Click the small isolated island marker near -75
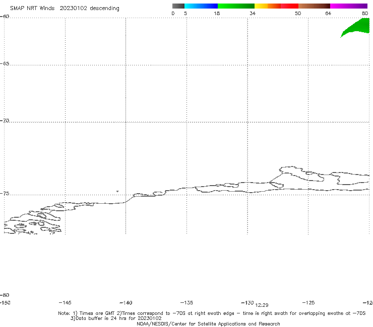 (x=117, y=191)
